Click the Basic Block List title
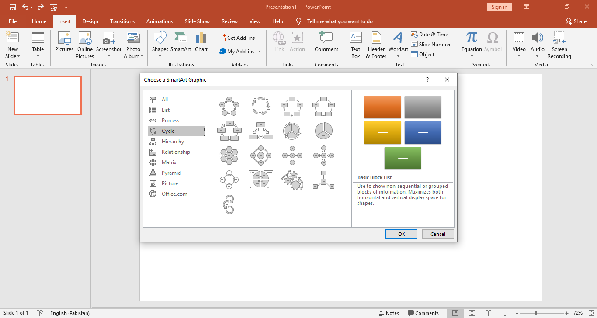The height and width of the screenshot is (318, 597). click(375, 177)
